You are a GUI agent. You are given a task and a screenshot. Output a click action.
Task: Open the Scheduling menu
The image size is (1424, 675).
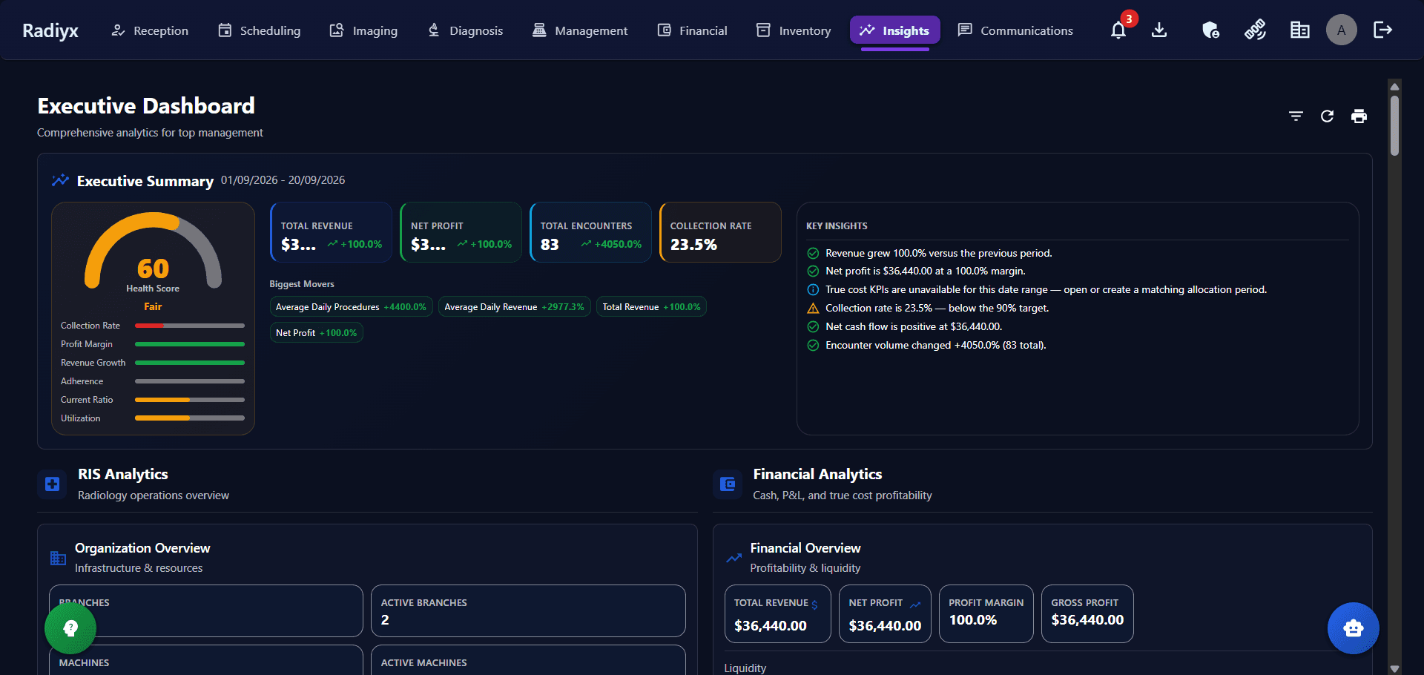point(260,30)
